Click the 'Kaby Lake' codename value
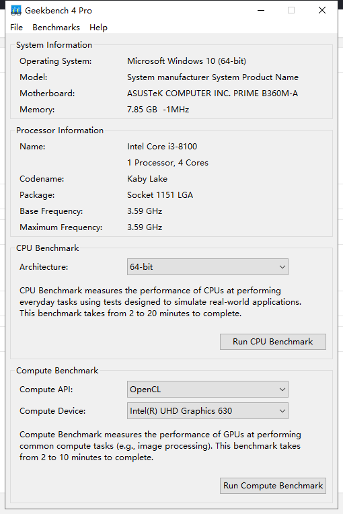This screenshot has width=343, height=514. pos(147,179)
